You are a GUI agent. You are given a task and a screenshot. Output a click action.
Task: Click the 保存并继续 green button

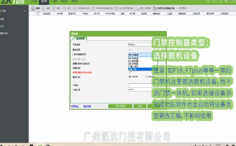click(120, 106)
